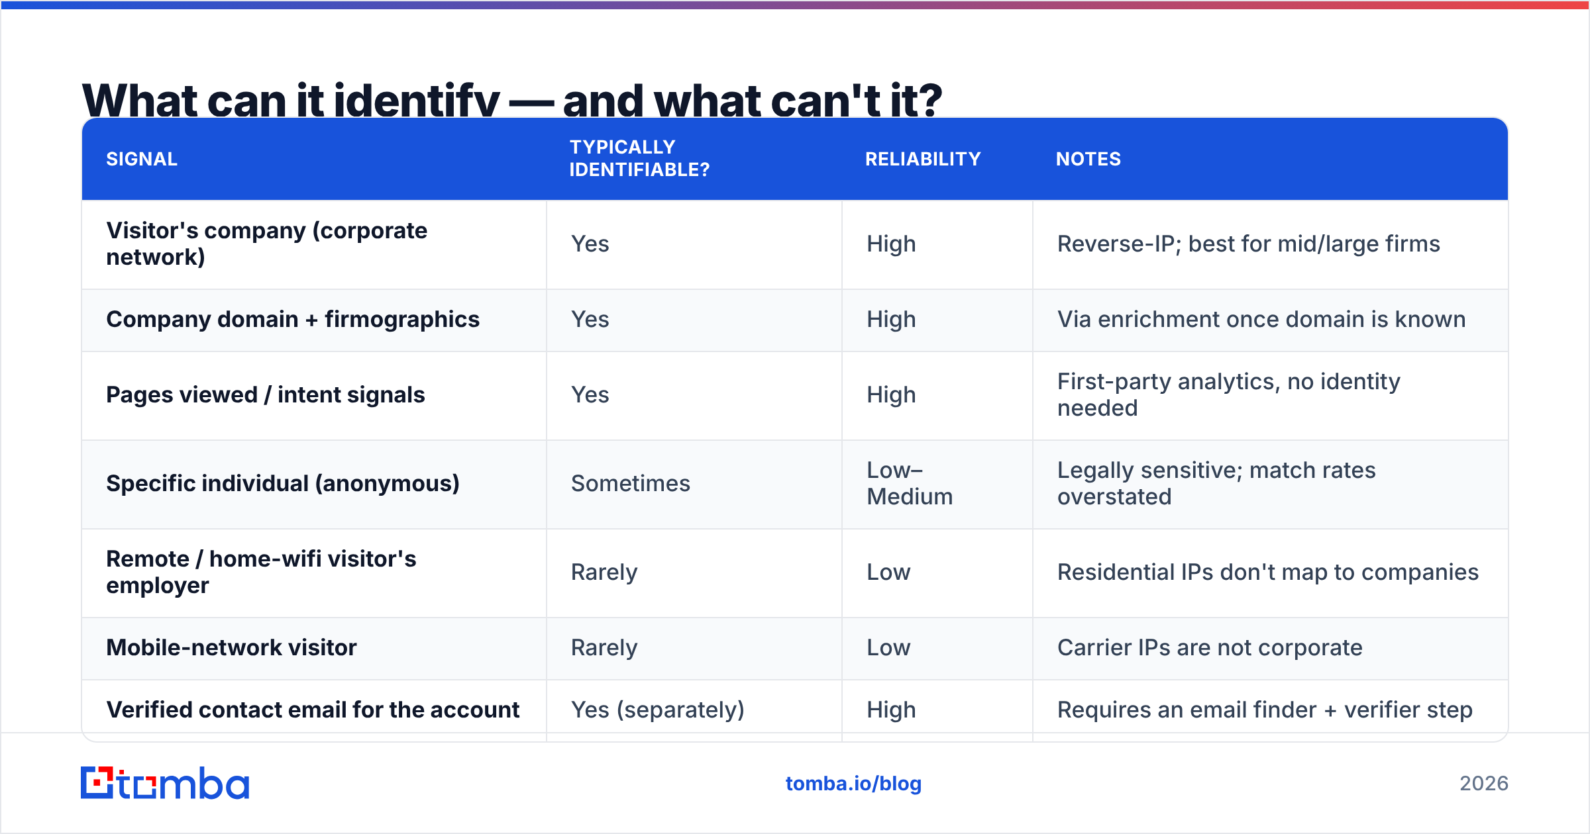Viewport: 1590px width, 834px height.
Task: Click the NOTES column header
Action: point(1088,159)
